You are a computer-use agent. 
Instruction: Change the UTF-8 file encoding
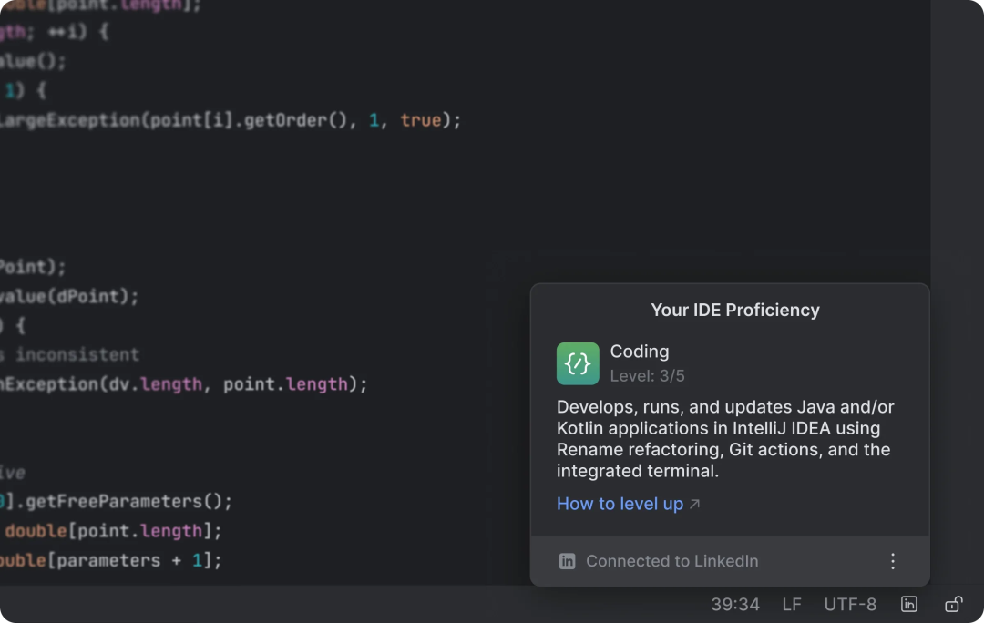click(850, 604)
